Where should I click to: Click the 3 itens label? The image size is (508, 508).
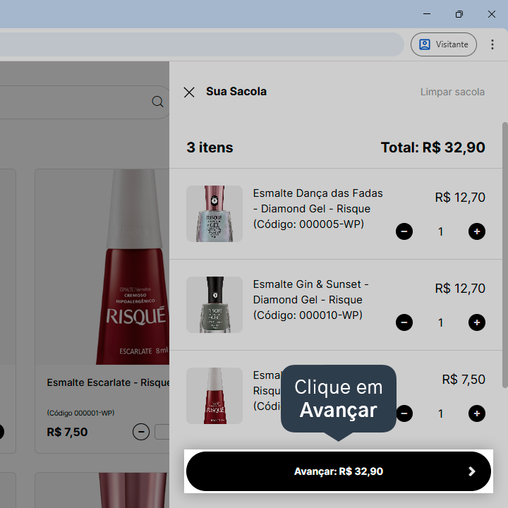point(210,147)
